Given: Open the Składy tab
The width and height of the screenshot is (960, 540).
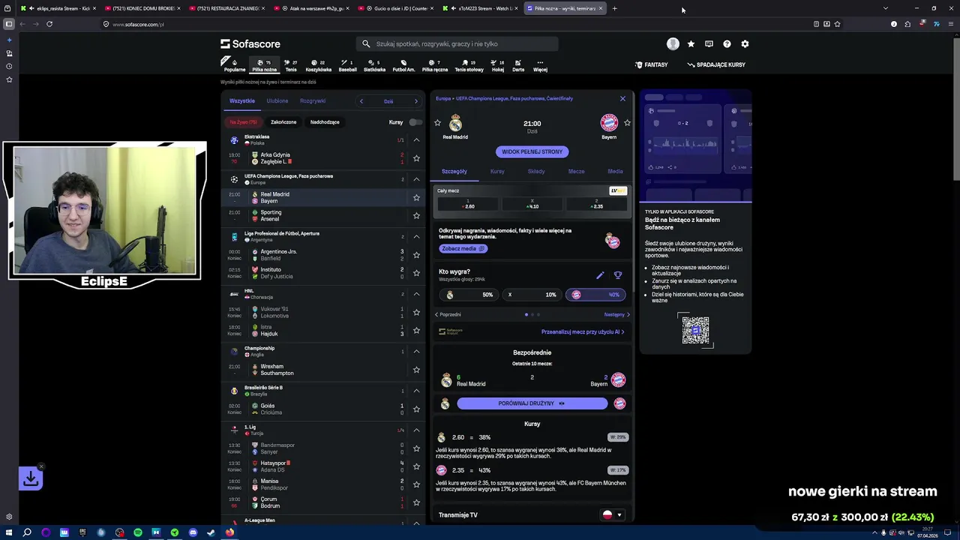Looking at the screenshot, I should pyautogui.click(x=536, y=171).
